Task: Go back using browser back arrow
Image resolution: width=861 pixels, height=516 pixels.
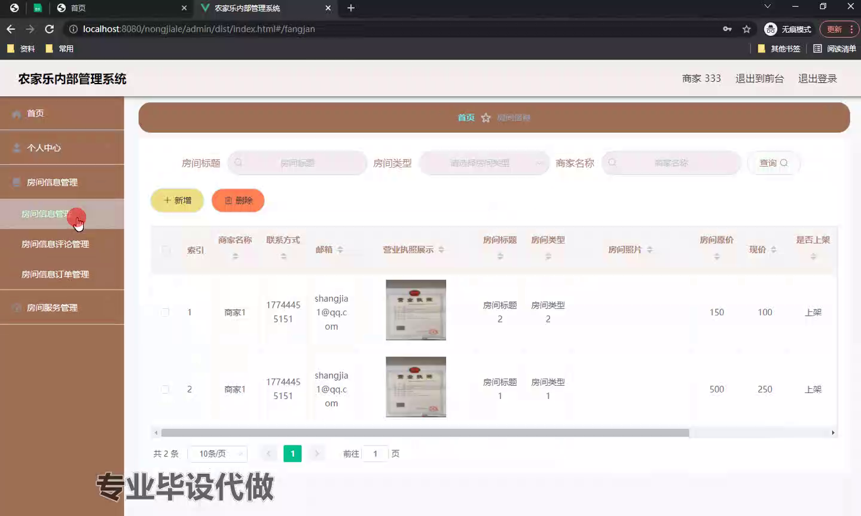Action: [x=11, y=29]
